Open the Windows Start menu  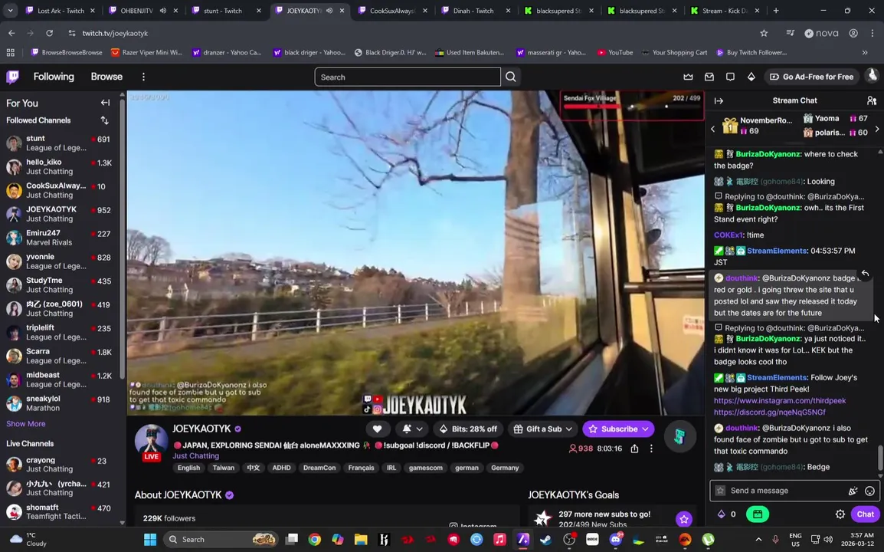click(x=150, y=540)
